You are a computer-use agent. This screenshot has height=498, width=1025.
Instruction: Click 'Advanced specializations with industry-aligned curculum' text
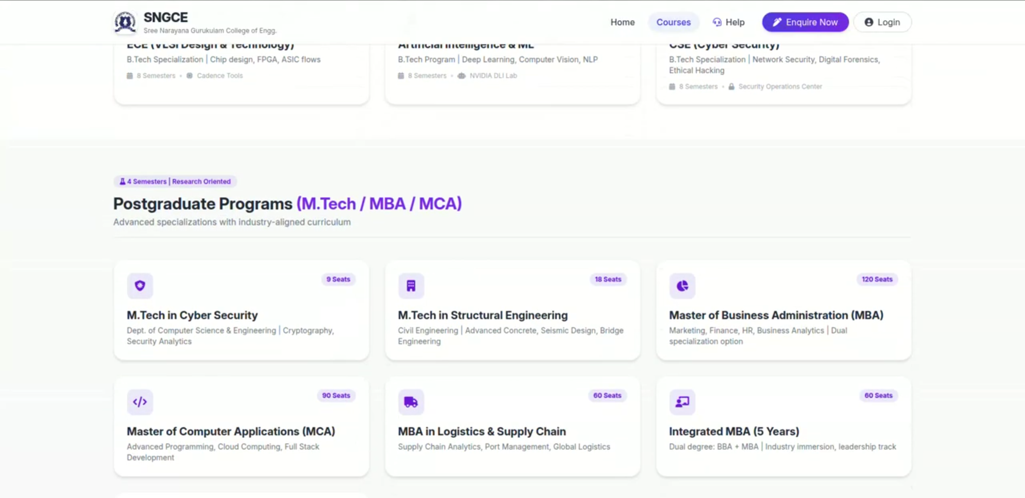(232, 222)
